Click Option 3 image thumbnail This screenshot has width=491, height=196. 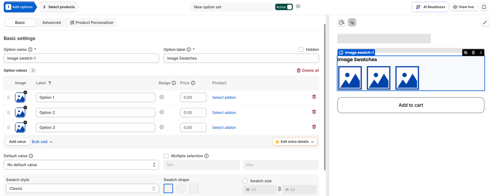[20, 127]
